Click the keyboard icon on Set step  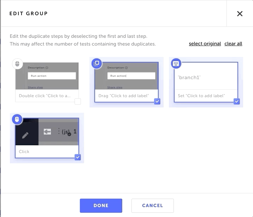pyautogui.click(x=176, y=63)
